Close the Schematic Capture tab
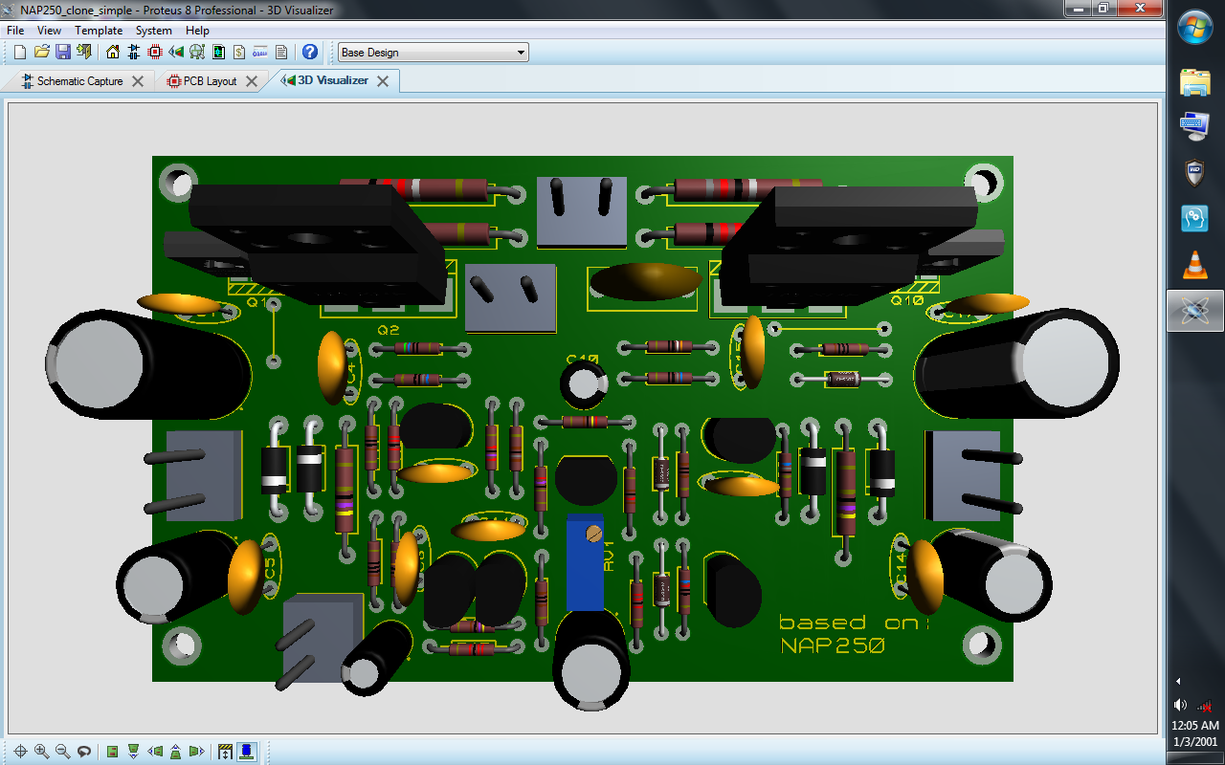The width and height of the screenshot is (1225, 765). click(138, 81)
